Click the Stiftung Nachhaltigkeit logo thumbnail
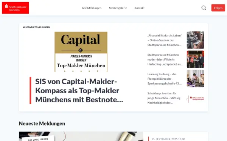 point(196,99)
